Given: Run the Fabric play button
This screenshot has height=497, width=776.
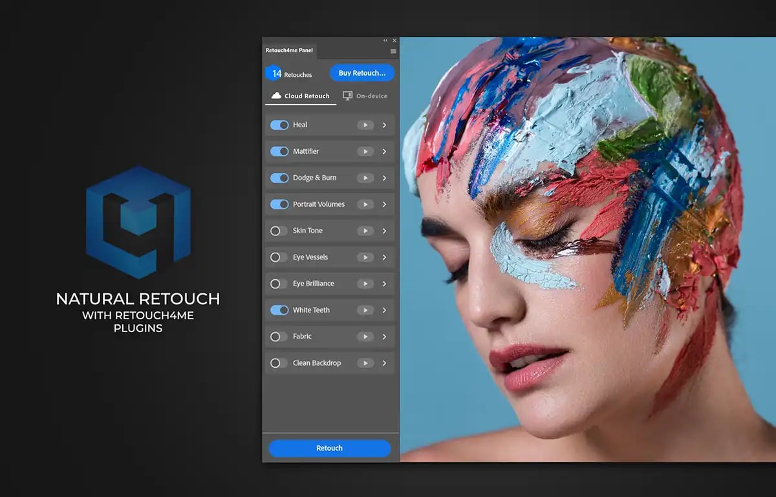Looking at the screenshot, I should coord(365,337).
